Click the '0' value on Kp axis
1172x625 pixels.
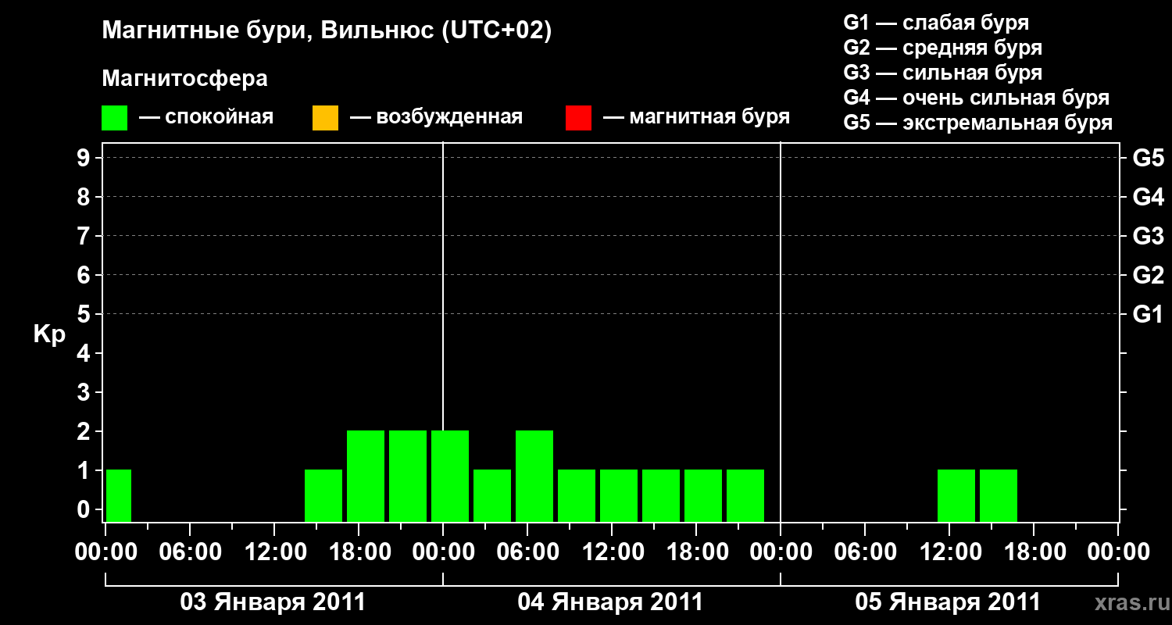click(x=85, y=510)
